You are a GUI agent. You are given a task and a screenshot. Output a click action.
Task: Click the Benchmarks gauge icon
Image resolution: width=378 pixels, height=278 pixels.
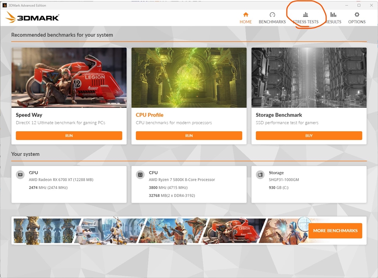tap(272, 14)
